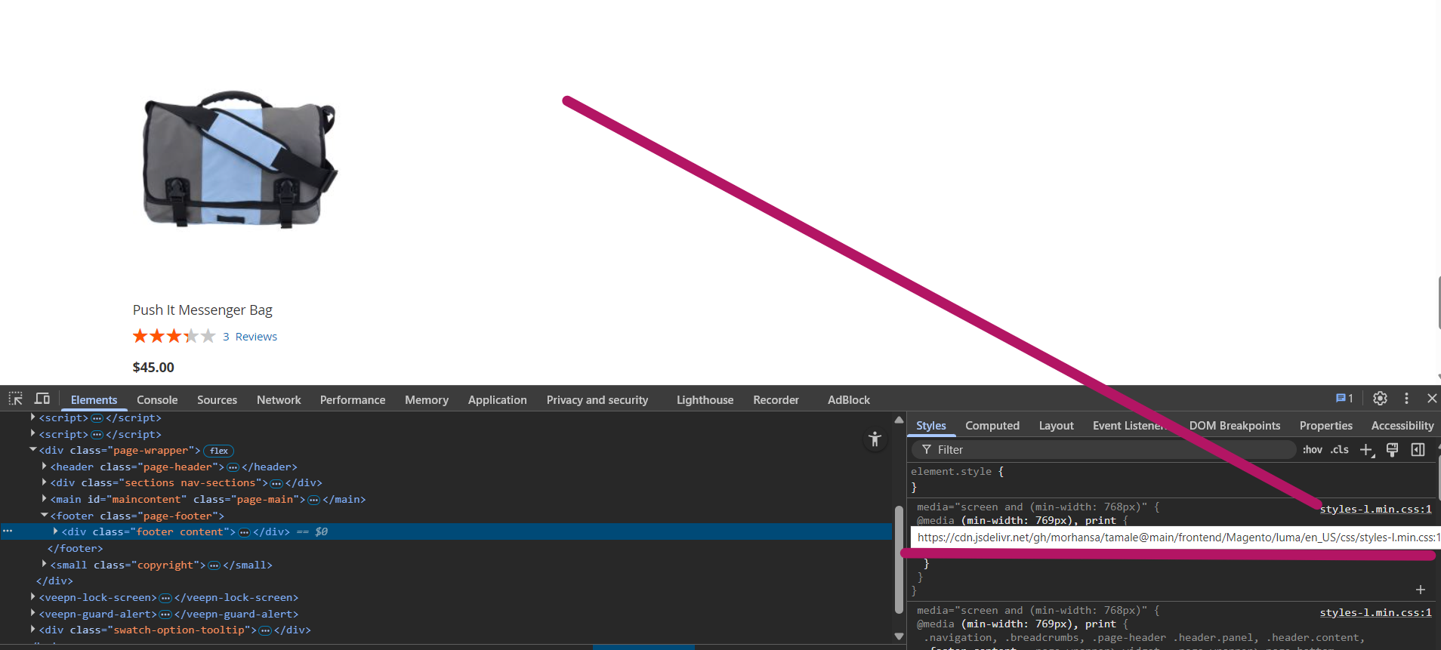The height and width of the screenshot is (650, 1441).
Task: Open the Computed styles tab
Action: (992, 426)
